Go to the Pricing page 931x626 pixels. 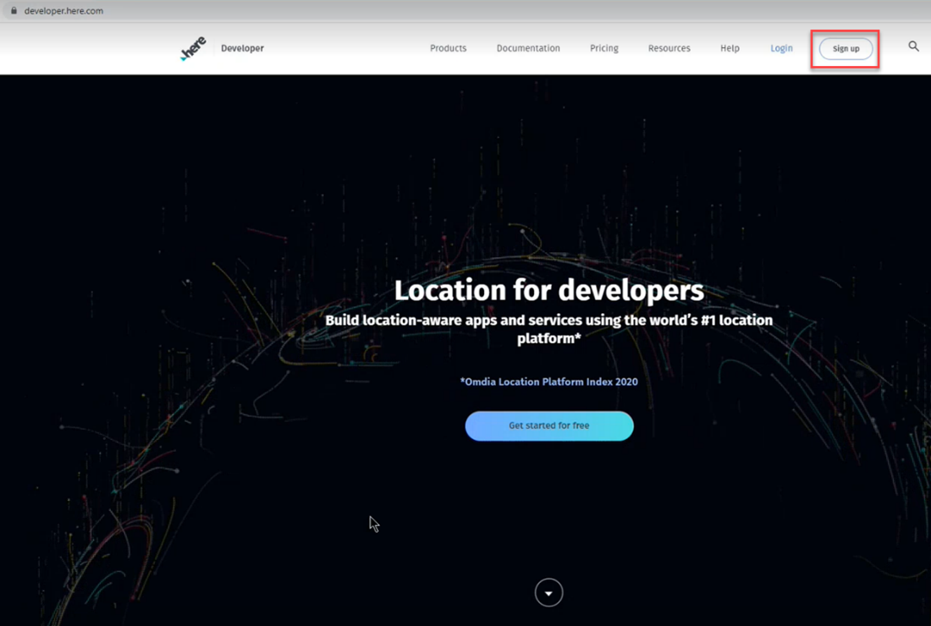click(x=603, y=48)
